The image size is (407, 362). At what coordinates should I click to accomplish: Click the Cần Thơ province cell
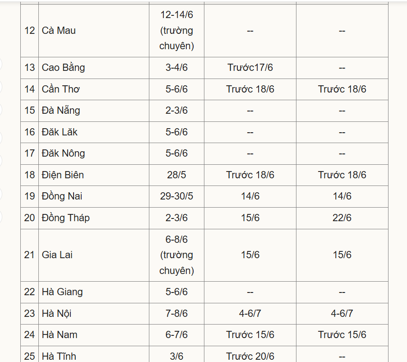[60, 89]
